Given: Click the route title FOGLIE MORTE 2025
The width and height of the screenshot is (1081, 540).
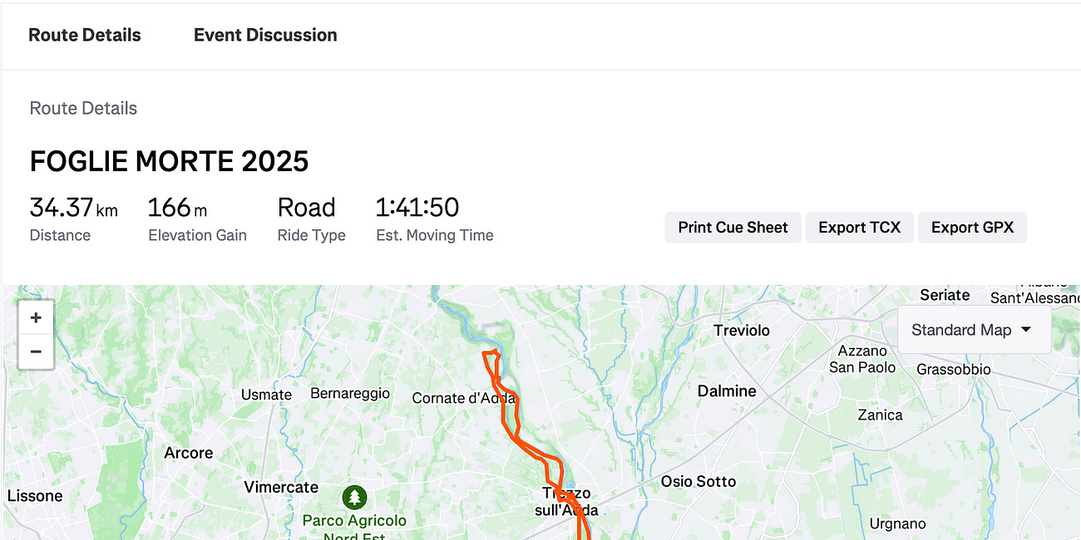Looking at the screenshot, I should [x=169, y=160].
